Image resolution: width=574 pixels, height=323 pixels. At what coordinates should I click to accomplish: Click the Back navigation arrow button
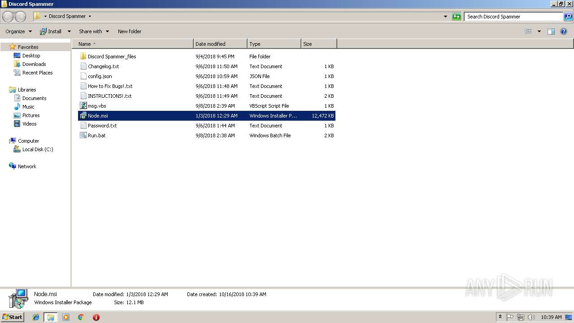tap(8, 17)
